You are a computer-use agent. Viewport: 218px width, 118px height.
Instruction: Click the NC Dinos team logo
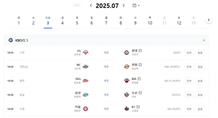click(86, 67)
